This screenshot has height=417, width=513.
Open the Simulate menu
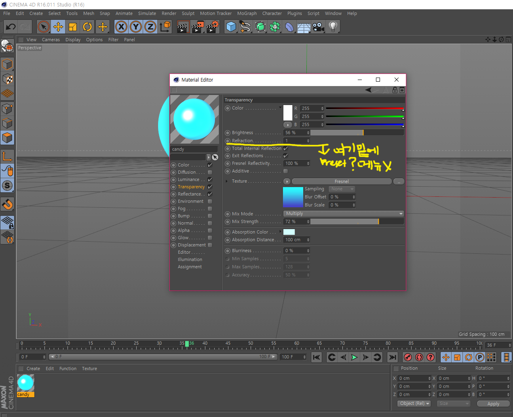click(x=147, y=13)
